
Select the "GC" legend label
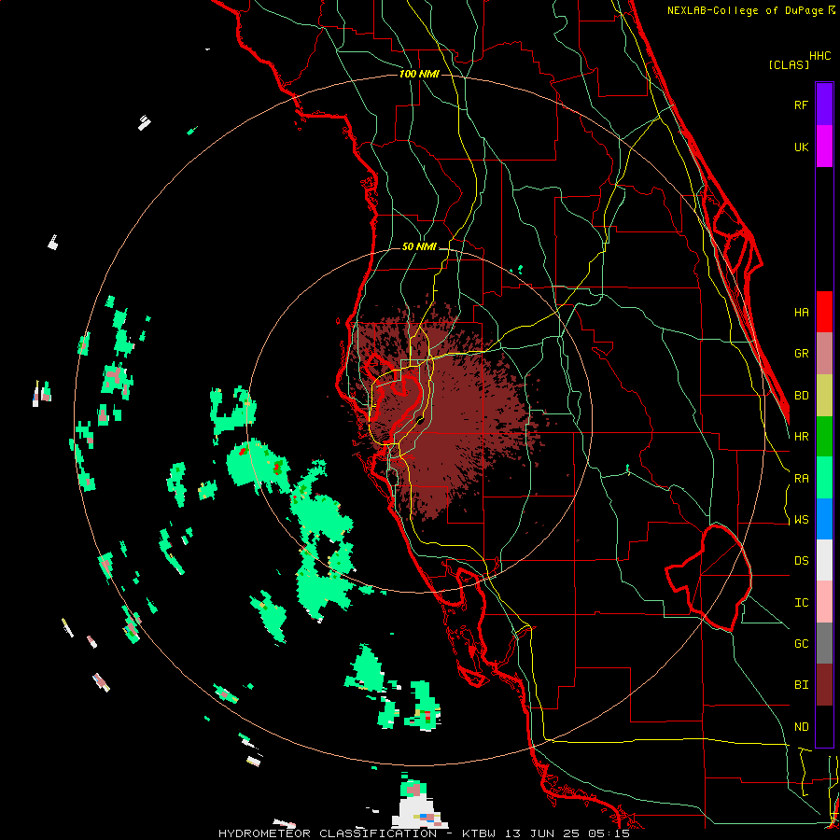[x=801, y=644]
